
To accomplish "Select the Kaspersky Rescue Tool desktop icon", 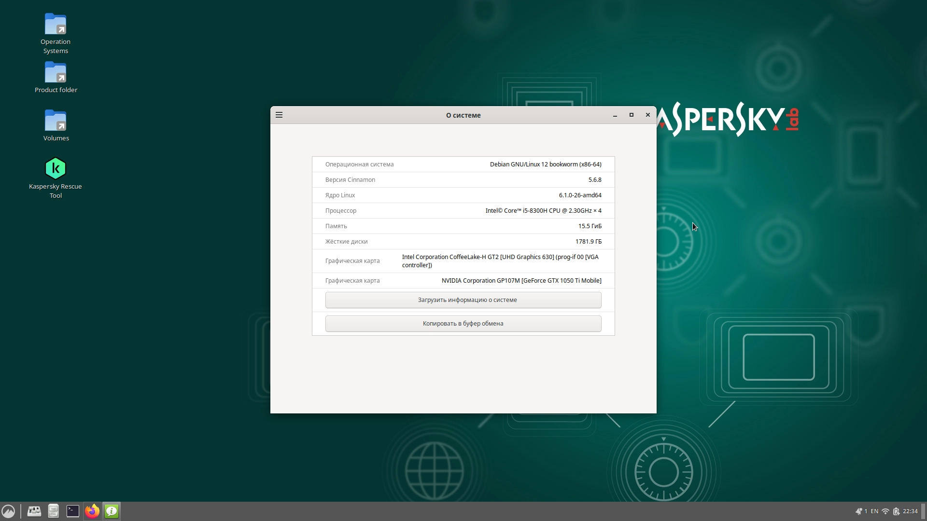I will [x=56, y=178].
